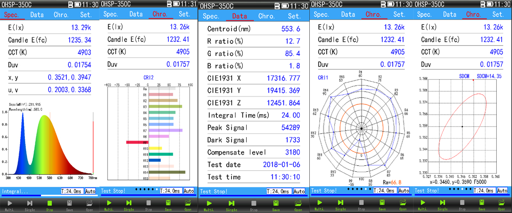
Task: Click the page indicator dots on the CRI1 radar screen
Action: click(x=357, y=188)
